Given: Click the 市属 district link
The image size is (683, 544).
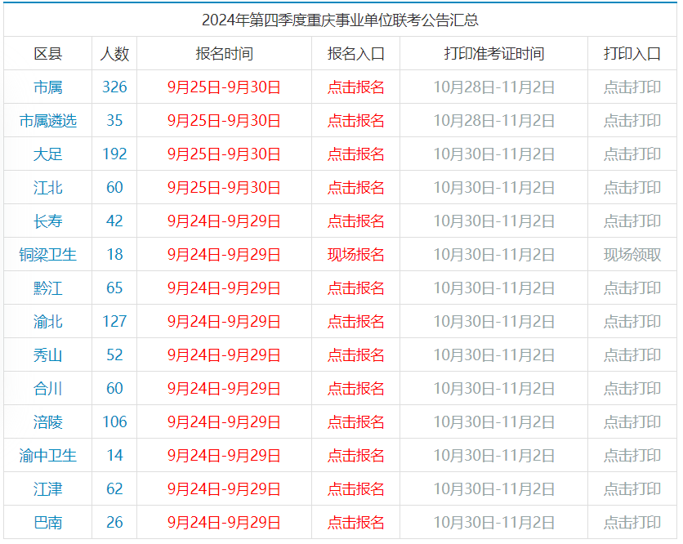Looking at the screenshot, I should [47, 87].
